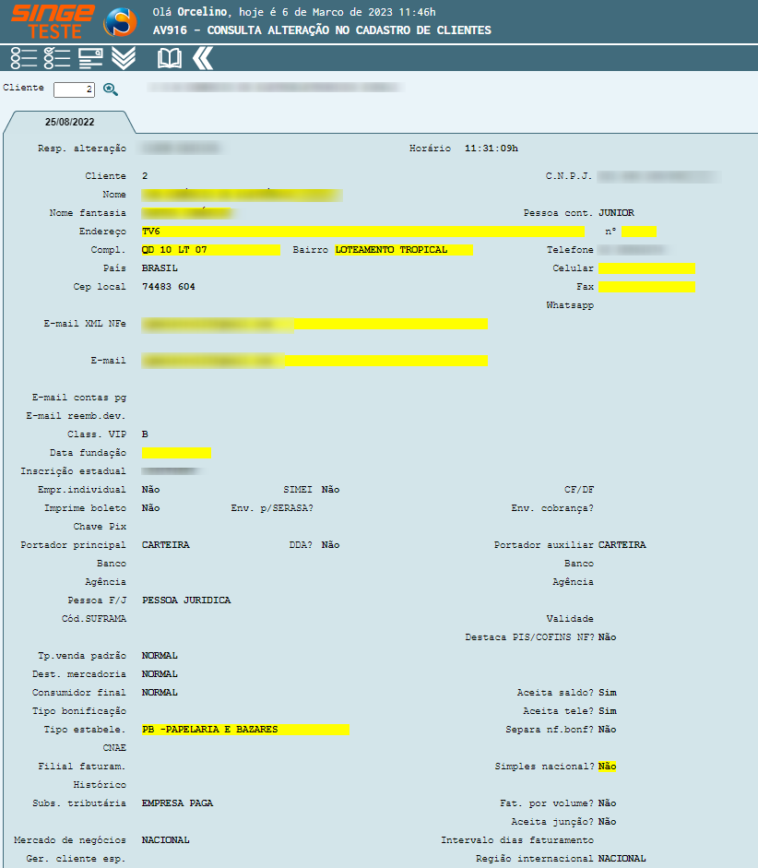The image size is (758, 868).
Task: Click the highlighted Fax field
Action: [645, 287]
